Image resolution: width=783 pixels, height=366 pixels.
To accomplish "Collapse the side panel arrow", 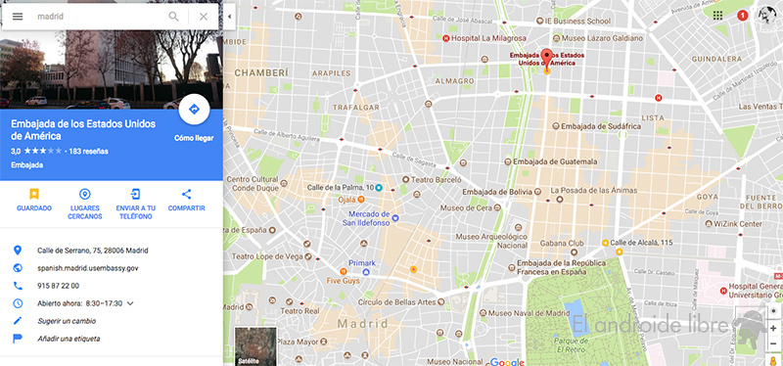I will (x=229, y=17).
